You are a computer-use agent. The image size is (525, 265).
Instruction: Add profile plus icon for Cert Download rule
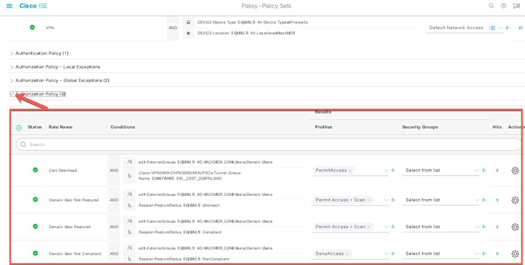coord(393,170)
